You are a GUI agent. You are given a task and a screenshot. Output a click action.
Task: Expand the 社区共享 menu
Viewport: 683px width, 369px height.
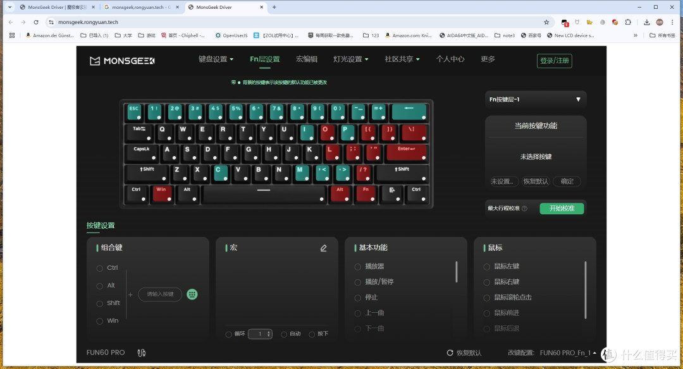pos(402,59)
